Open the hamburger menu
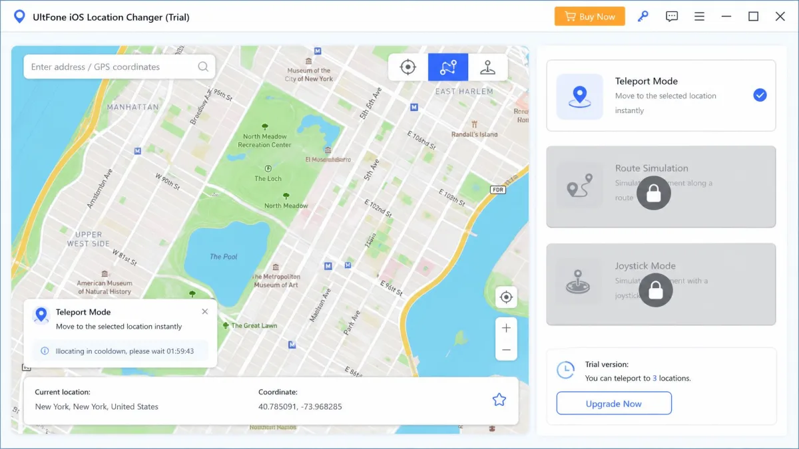799x449 pixels. (699, 17)
